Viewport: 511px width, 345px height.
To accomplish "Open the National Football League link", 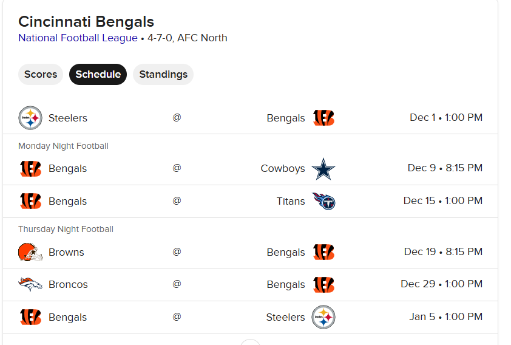I will point(78,38).
